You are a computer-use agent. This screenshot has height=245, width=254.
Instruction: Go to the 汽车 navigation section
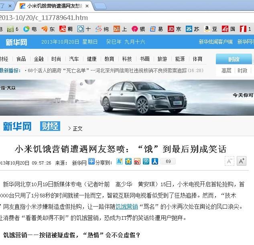[74, 59]
